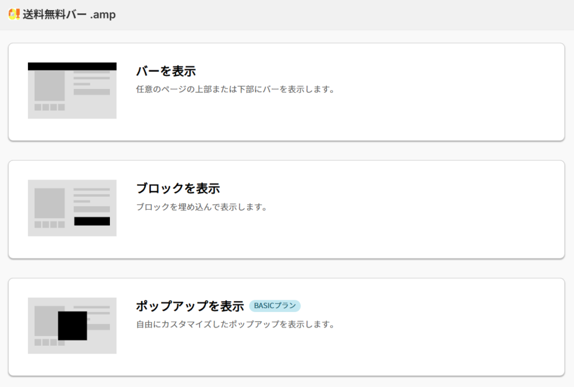Viewport: 574px width, 387px height.
Task: Select the ブロックを表示 heading
Action: (178, 188)
